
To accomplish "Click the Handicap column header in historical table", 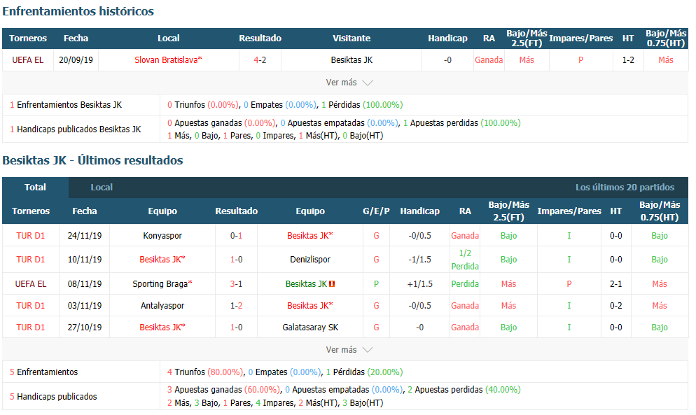I will pyautogui.click(x=447, y=38).
